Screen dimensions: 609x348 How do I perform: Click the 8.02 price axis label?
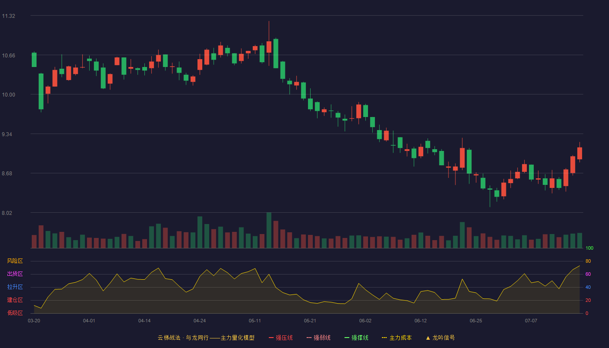[x=8, y=213]
